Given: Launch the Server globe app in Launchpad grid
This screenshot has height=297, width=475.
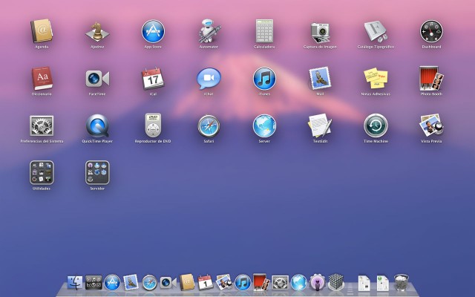Looking at the screenshot, I should [x=264, y=125].
